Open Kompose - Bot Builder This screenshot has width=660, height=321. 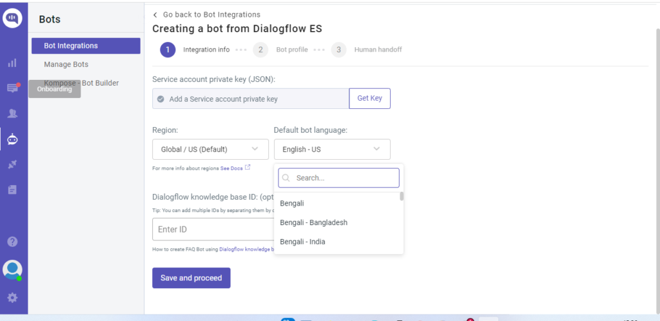[81, 83]
